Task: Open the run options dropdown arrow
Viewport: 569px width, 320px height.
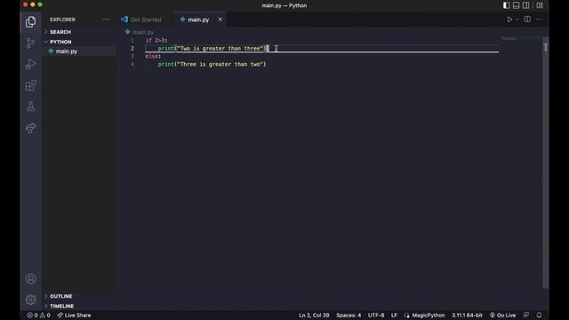Action: (x=517, y=20)
